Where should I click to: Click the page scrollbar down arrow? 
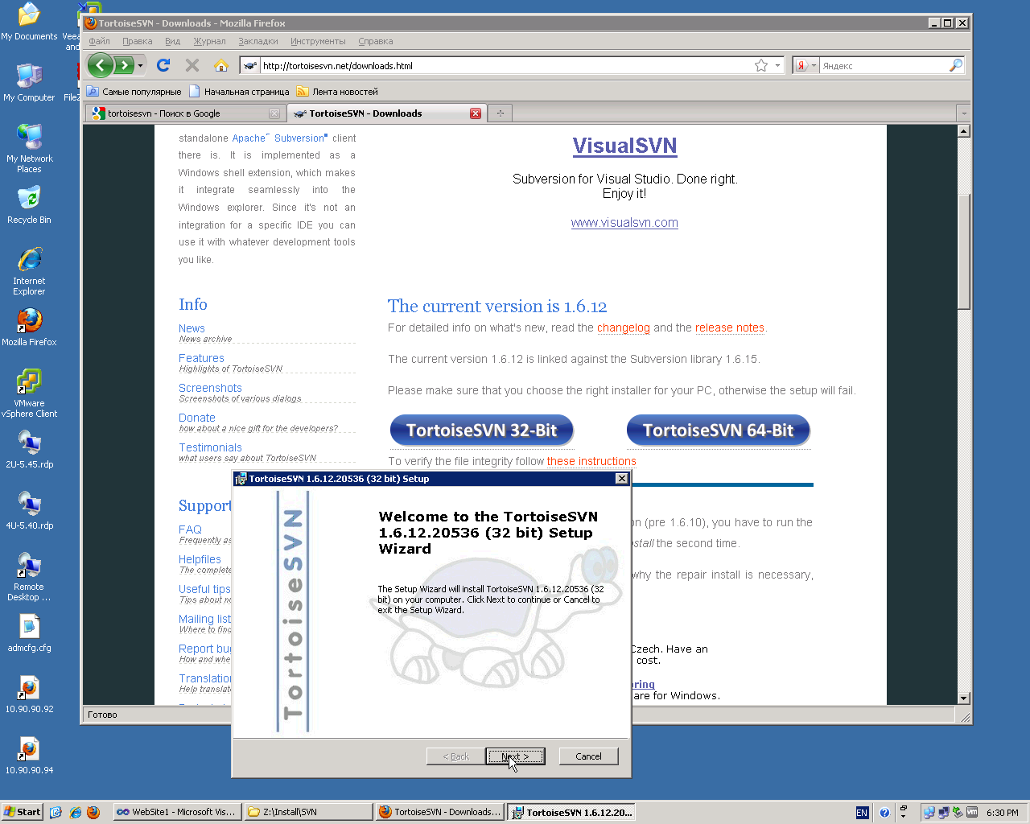tap(963, 698)
